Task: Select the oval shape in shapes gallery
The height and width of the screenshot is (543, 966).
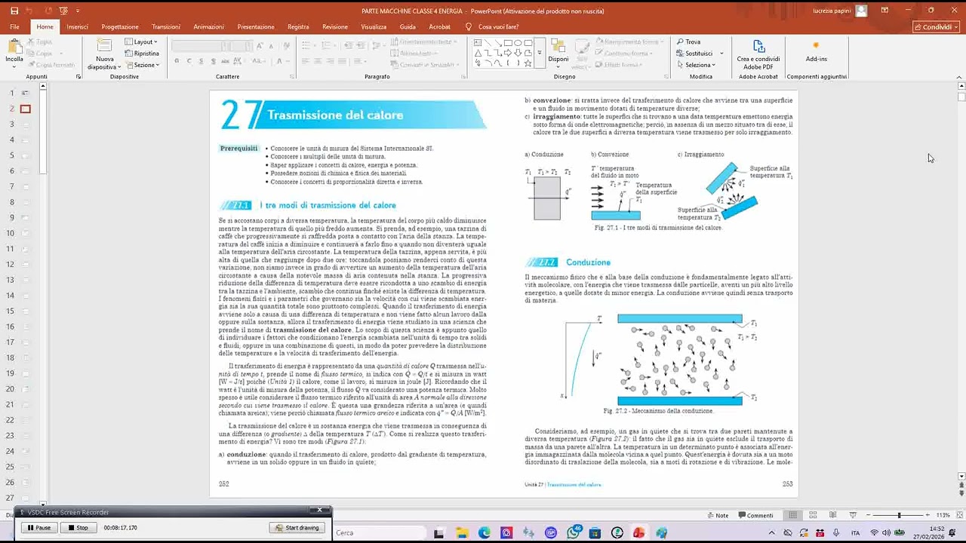Action: tap(518, 43)
